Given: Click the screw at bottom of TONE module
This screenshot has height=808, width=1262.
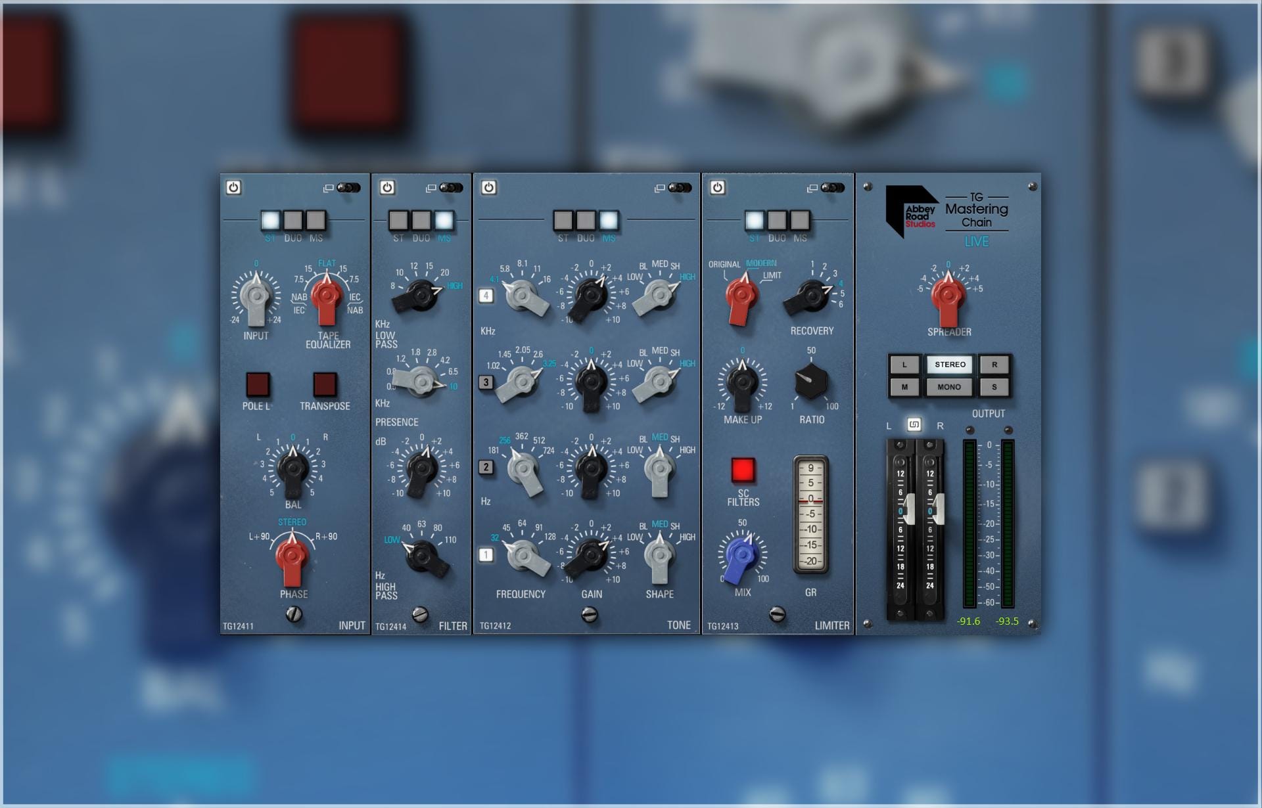Looking at the screenshot, I should (x=590, y=614).
